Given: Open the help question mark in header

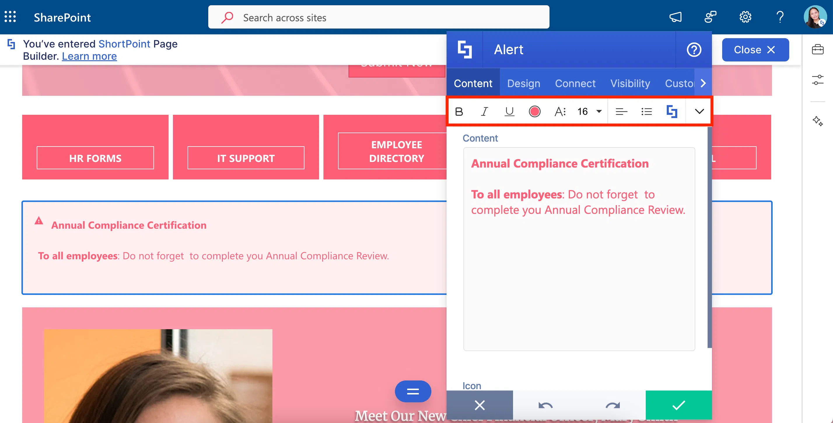Looking at the screenshot, I should [x=780, y=17].
